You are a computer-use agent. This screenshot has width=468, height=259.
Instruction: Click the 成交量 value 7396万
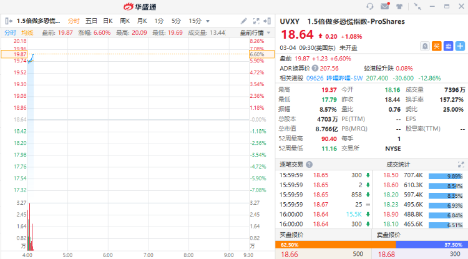454,89
